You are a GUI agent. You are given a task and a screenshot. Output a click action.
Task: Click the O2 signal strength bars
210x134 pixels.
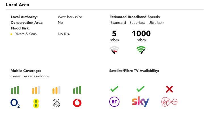tap(15, 90)
